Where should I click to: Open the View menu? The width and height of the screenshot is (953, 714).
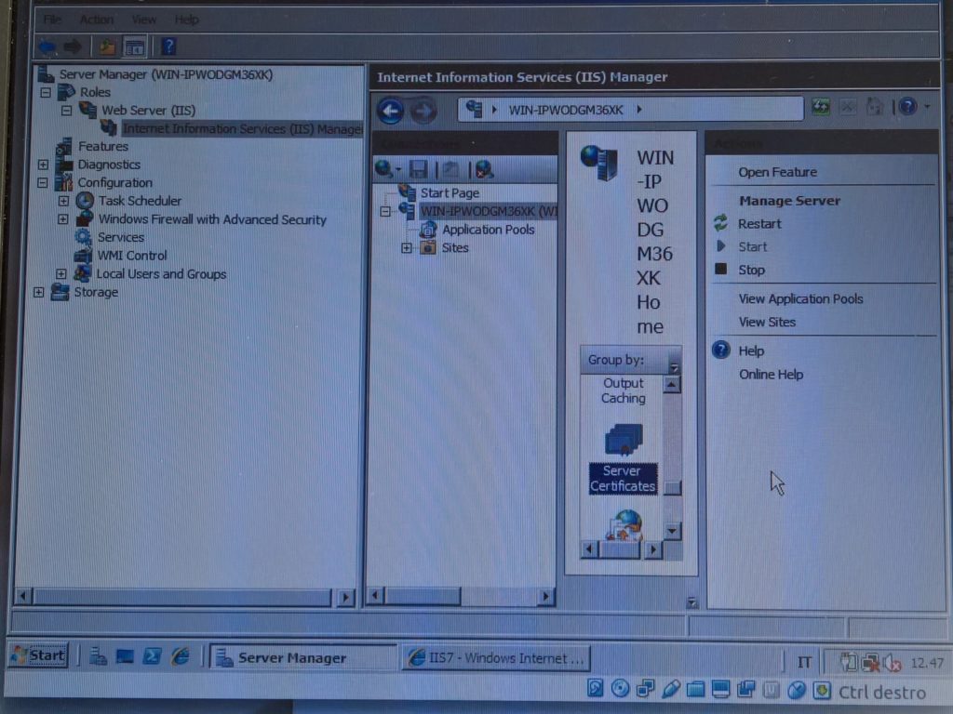click(144, 20)
